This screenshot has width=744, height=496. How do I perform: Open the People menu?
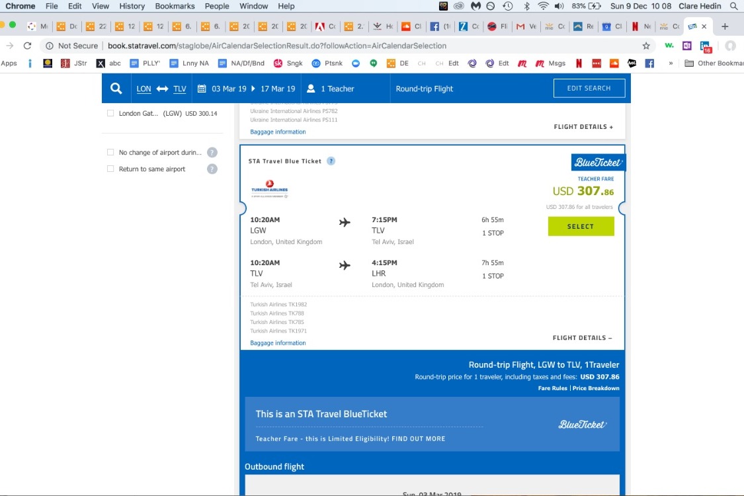pyautogui.click(x=217, y=6)
